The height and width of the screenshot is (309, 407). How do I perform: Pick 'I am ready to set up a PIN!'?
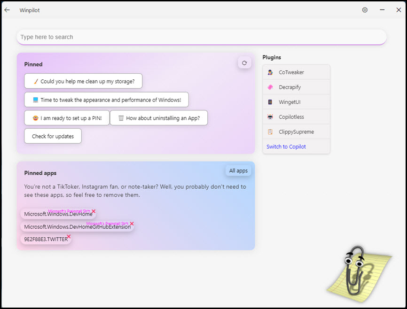(67, 118)
